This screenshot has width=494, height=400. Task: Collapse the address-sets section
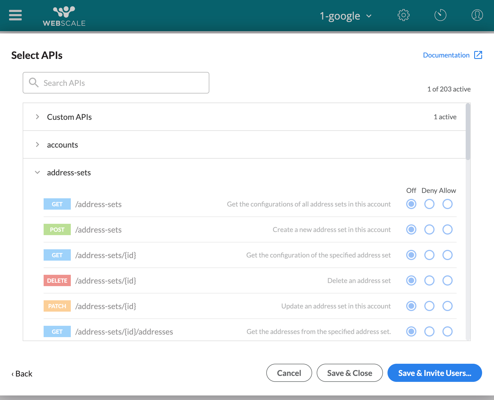[x=37, y=172]
